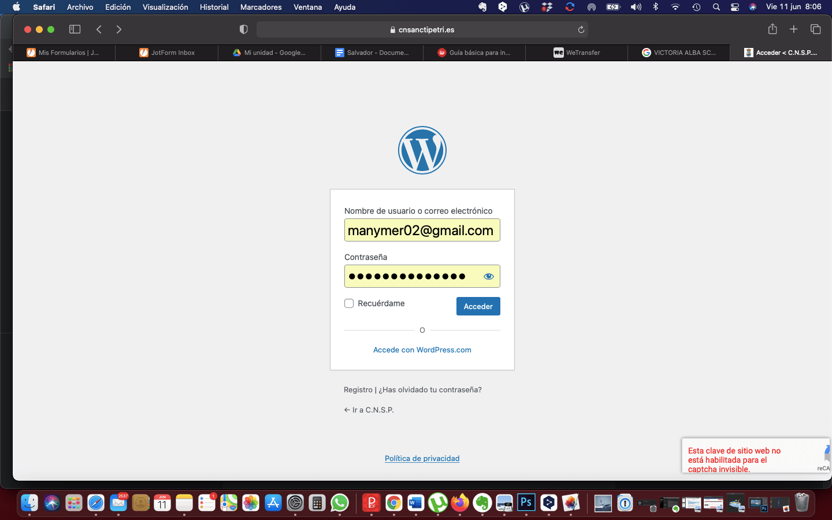
Task: Open the Registro link
Action: pos(358,389)
